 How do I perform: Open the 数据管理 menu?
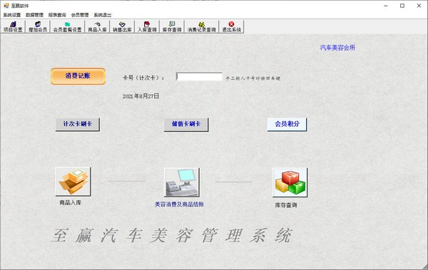[35, 15]
